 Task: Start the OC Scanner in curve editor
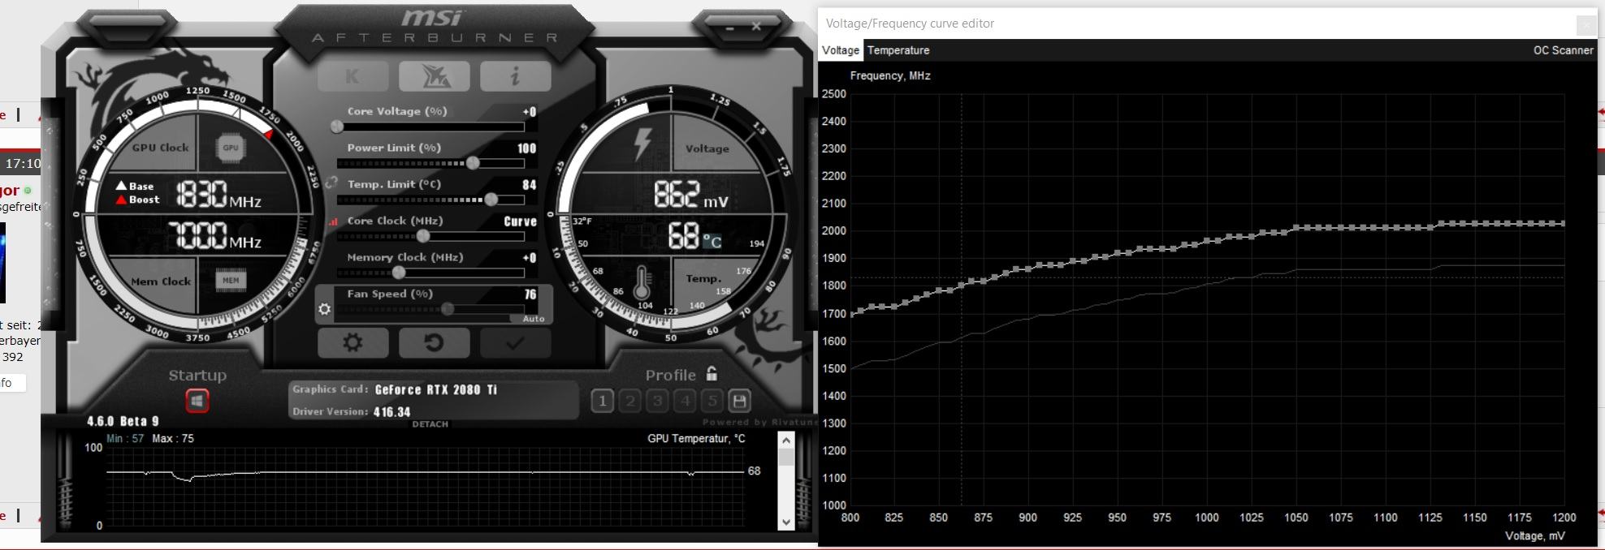click(1563, 50)
